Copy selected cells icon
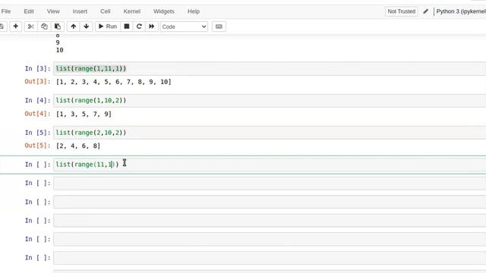Viewport: 486px width, 273px height. click(44, 27)
